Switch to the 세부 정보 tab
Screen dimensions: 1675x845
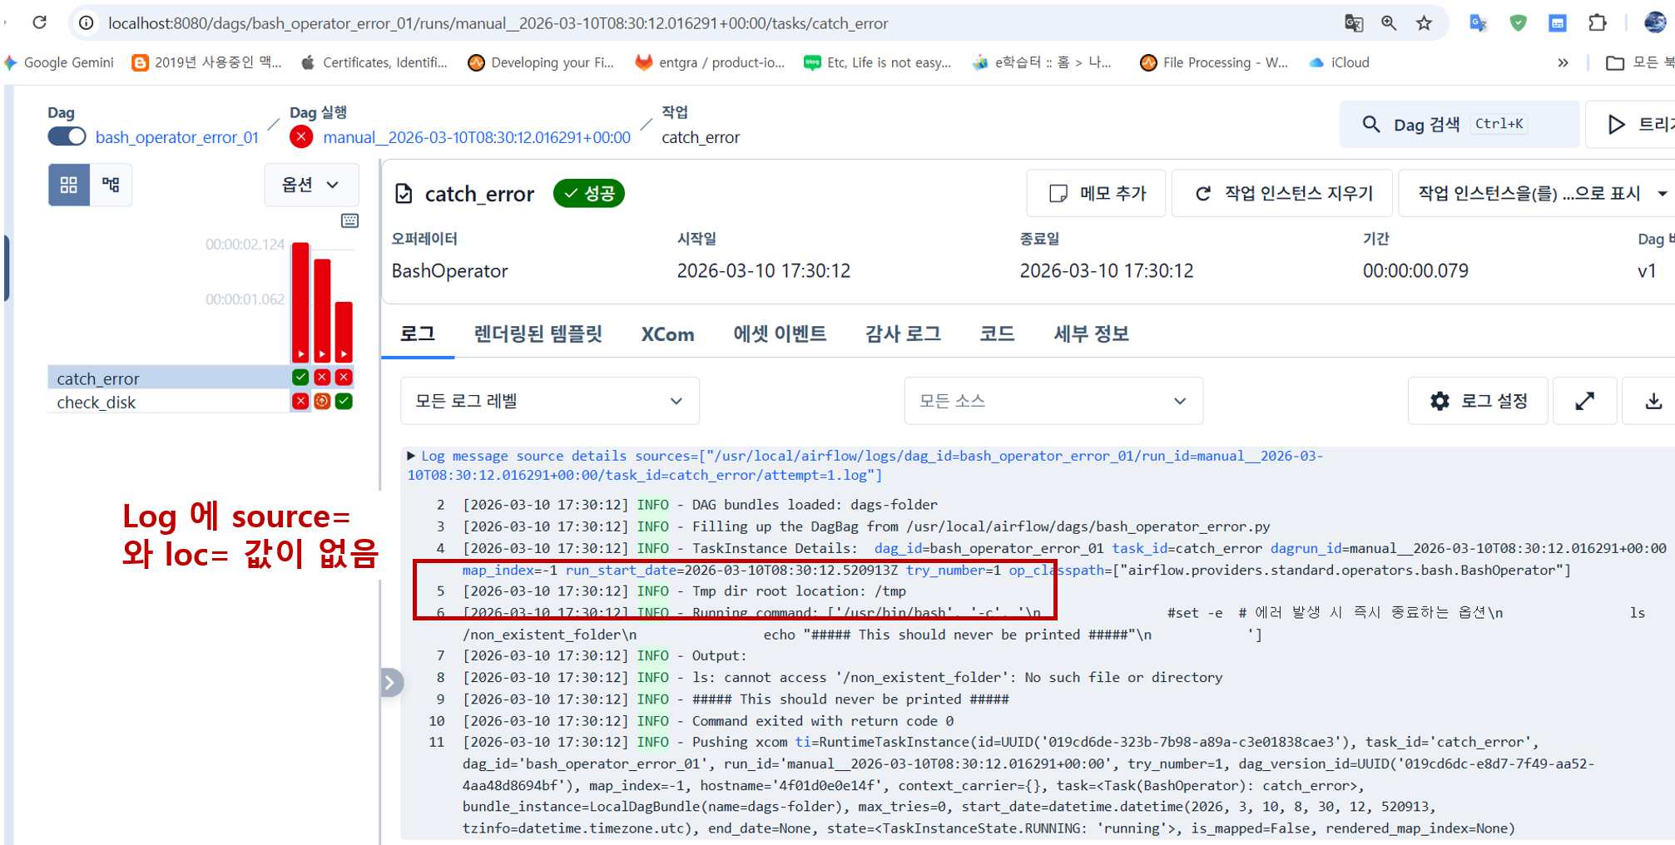pos(1091,334)
